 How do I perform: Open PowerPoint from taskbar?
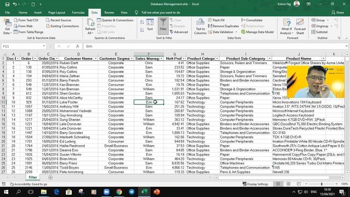pos(157,192)
